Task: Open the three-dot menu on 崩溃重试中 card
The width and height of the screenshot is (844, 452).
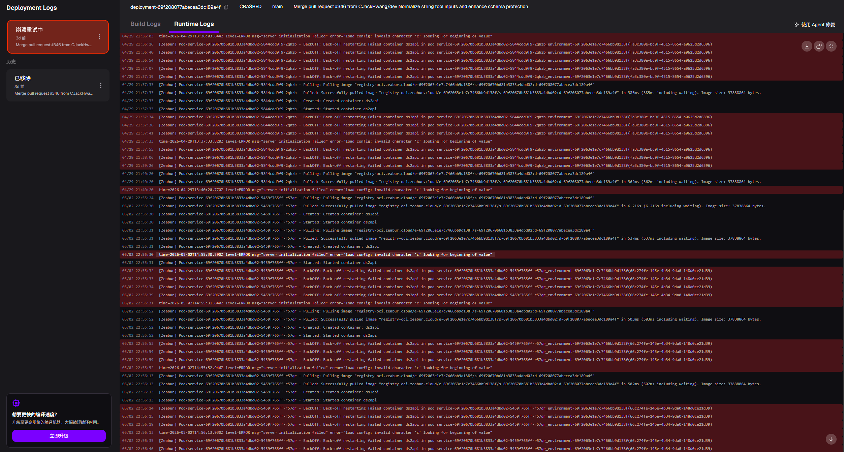Action: tap(99, 37)
